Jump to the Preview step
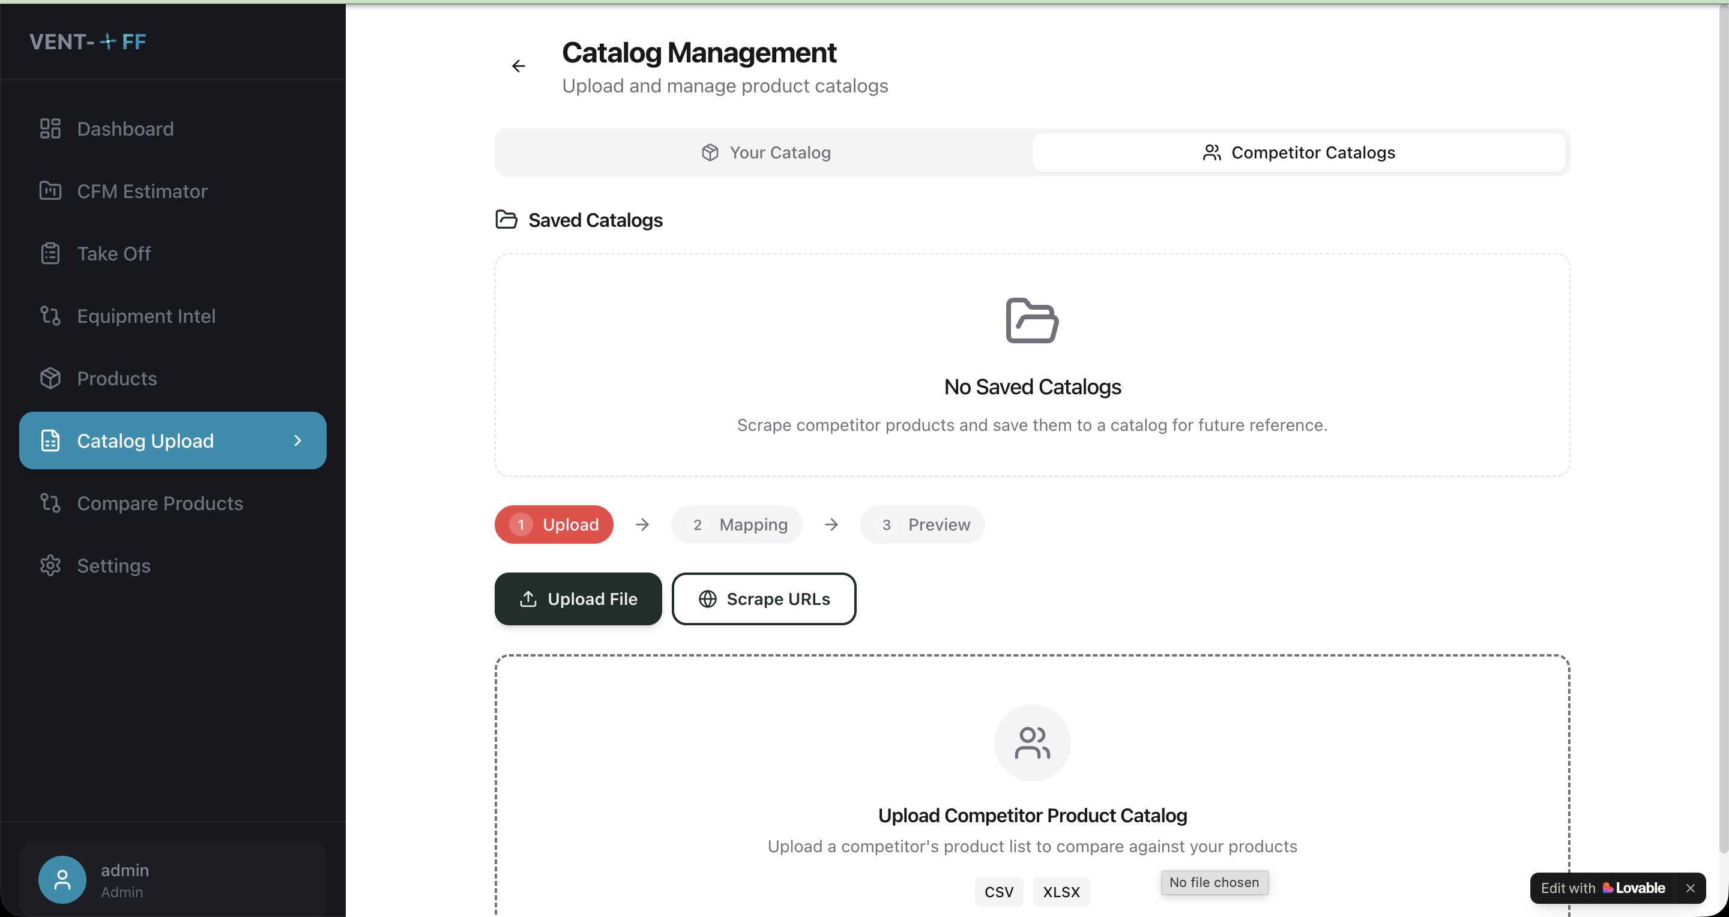This screenshot has width=1729, height=917. coord(922,525)
